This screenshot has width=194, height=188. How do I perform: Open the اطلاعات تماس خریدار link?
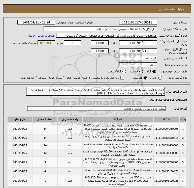[x=42, y=36]
